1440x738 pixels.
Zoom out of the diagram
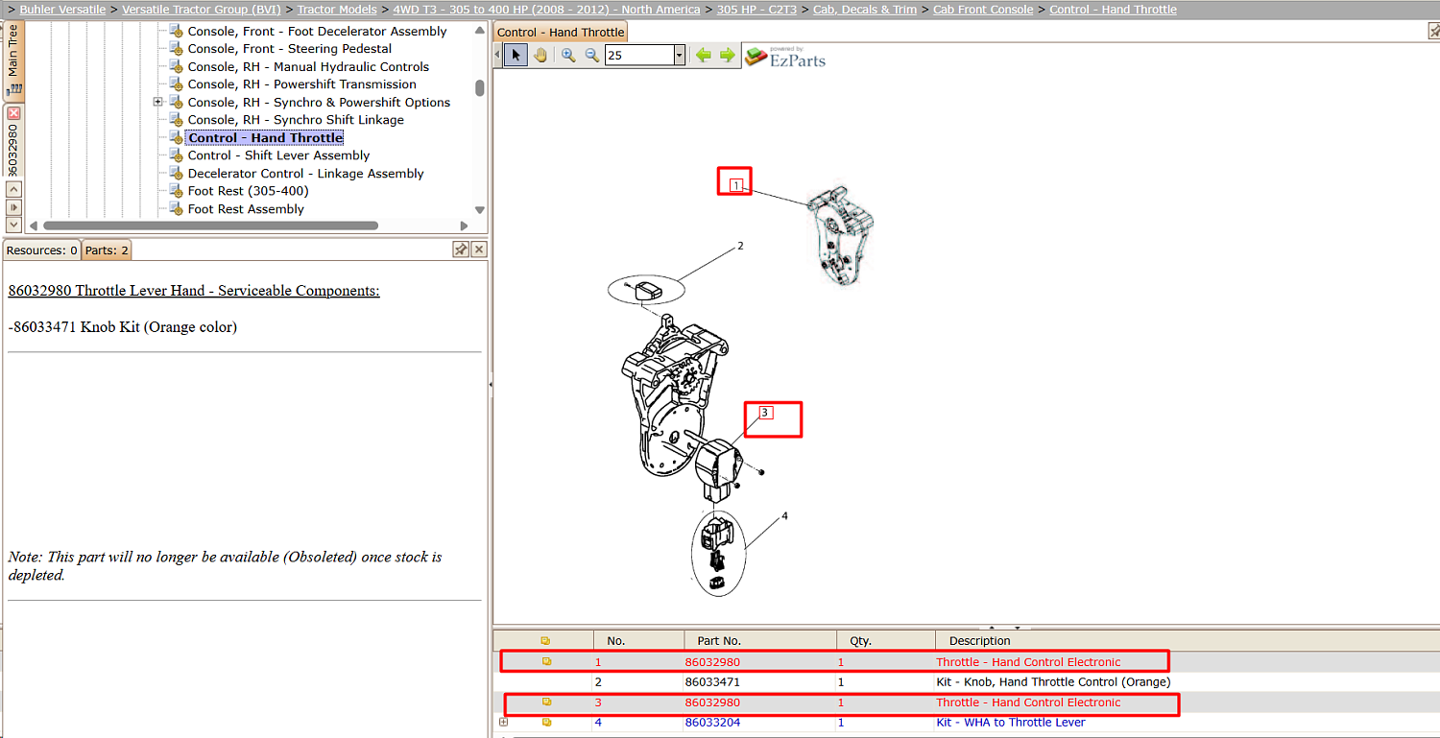pyautogui.click(x=591, y=55)
